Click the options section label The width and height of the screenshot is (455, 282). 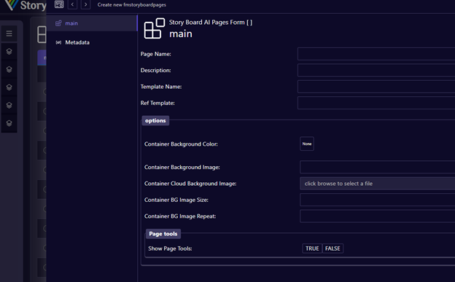point(155,120)
